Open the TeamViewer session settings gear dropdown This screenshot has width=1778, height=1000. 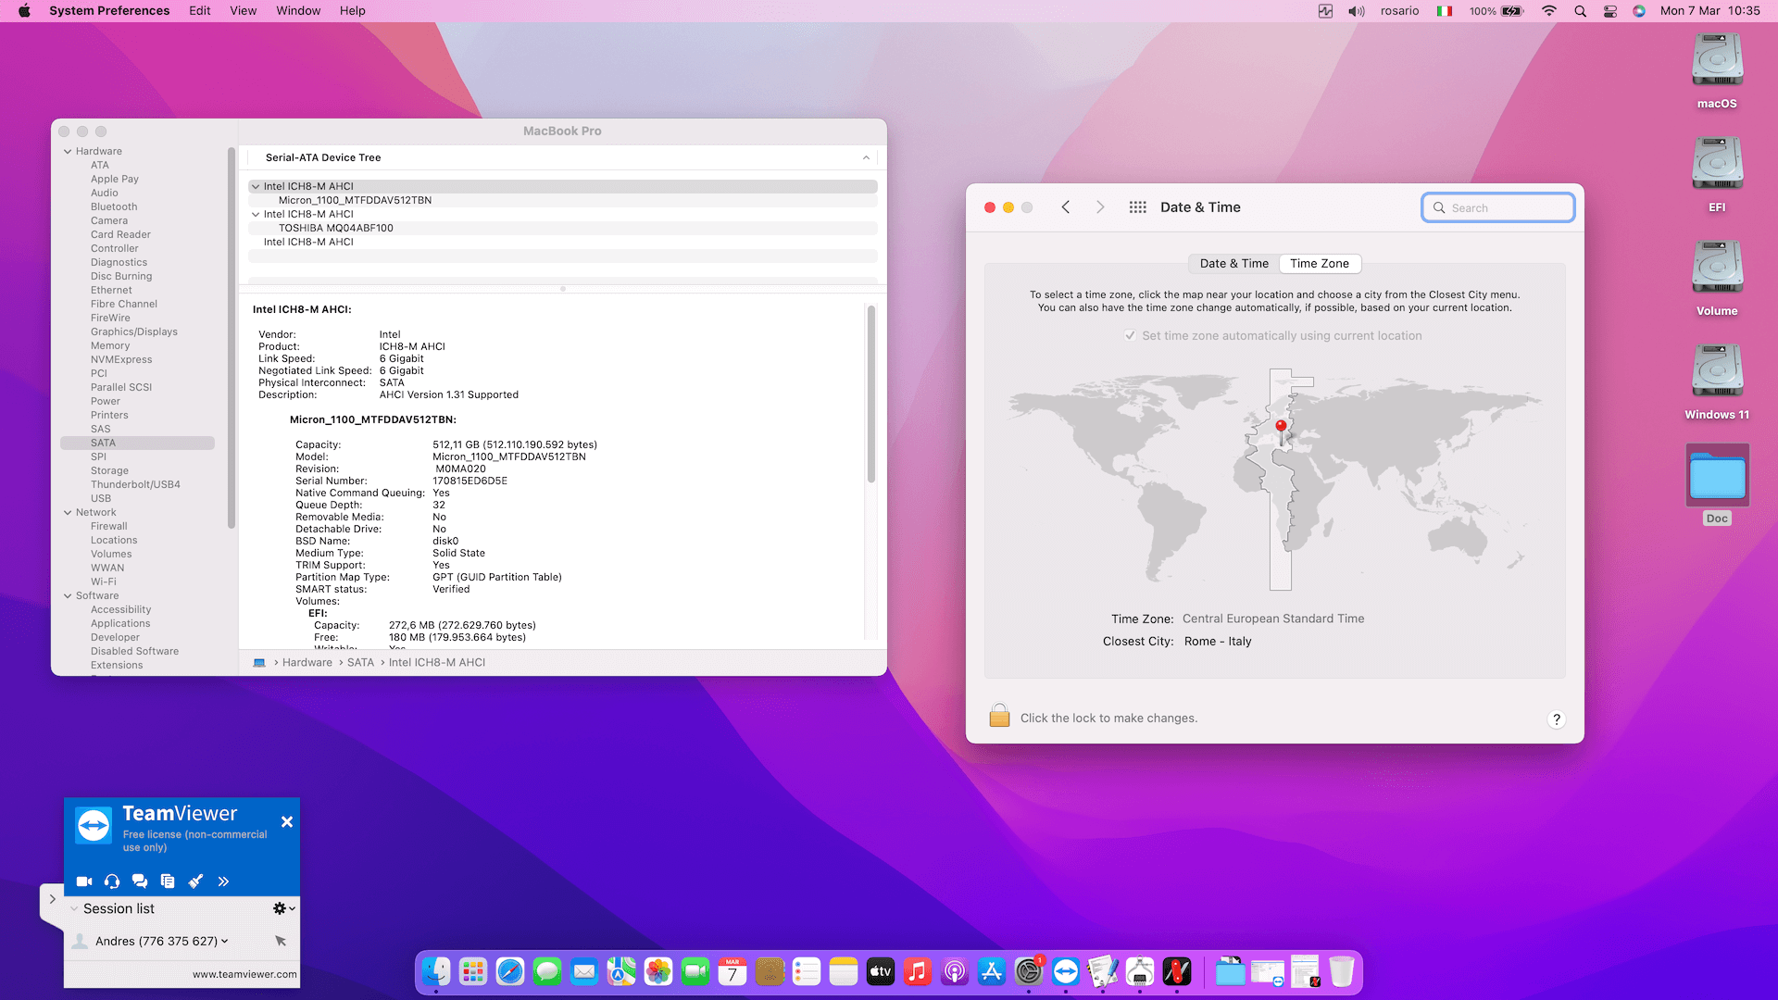pyautogui.click(x=283, y=908)
